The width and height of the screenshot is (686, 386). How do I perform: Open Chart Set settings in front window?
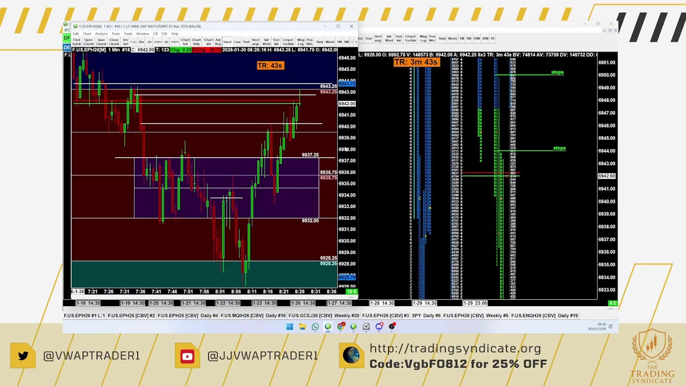(x=185, y=41)
